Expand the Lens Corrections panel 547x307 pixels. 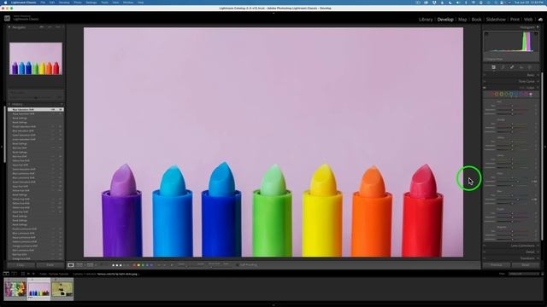point(538,246)
